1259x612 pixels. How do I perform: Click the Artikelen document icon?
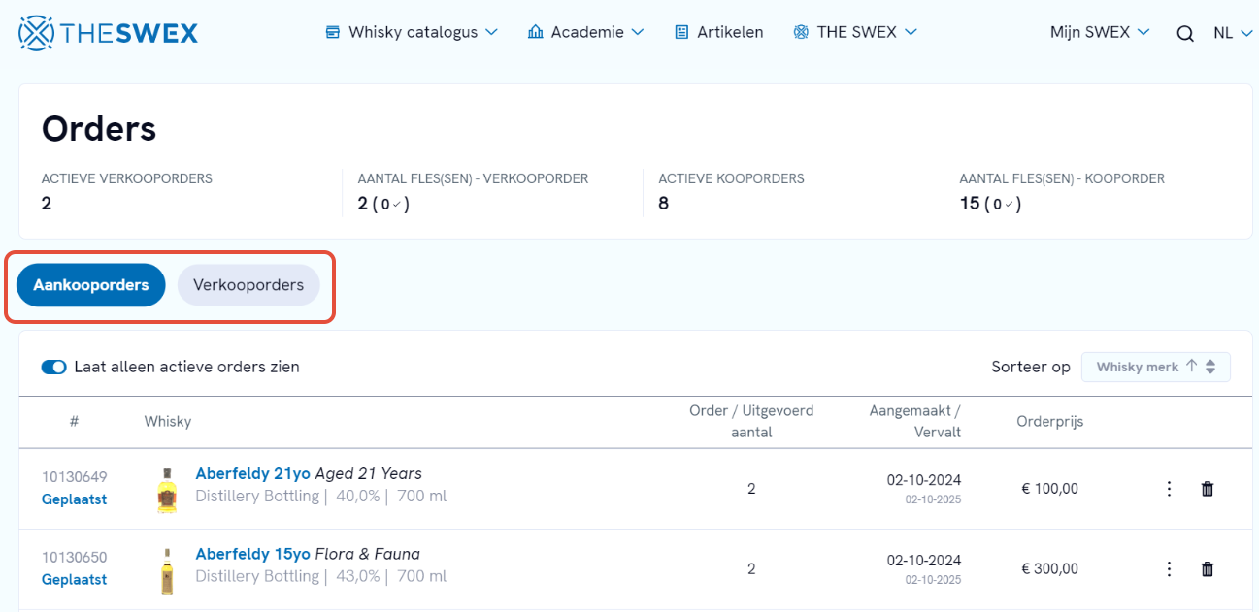pyautogui.click(x=681, y=32)
